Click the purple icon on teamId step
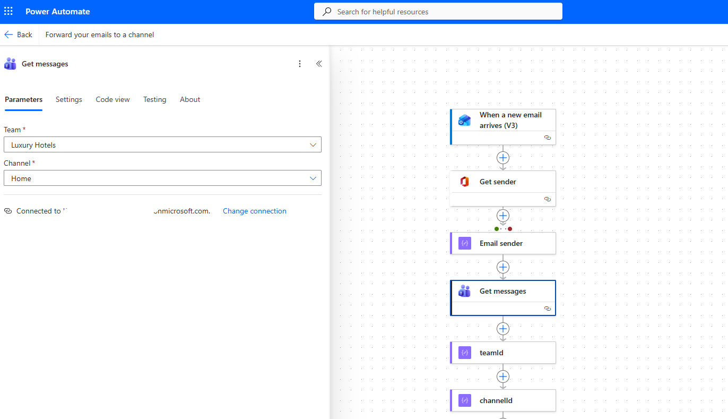The image size is (728, 419). click(465, 353)
